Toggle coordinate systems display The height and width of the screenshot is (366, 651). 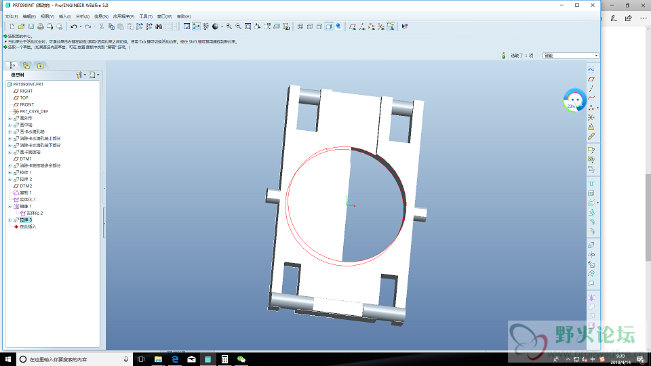pos(381,26)
